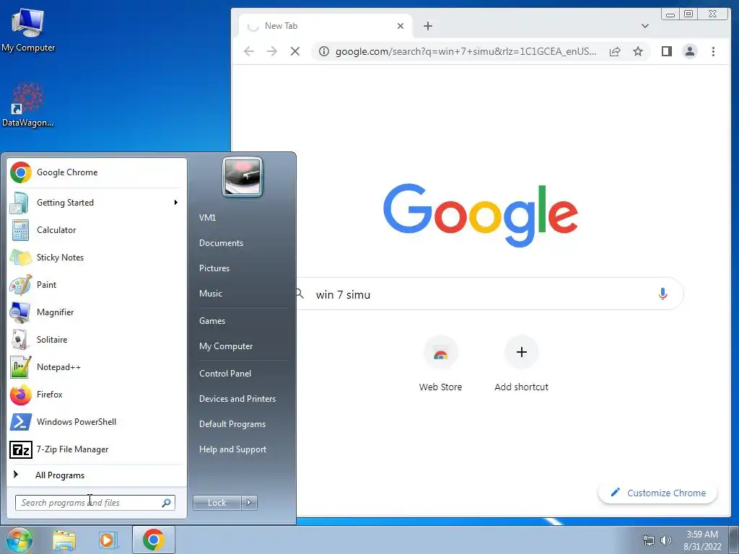Stop page loading with X button
The width and height of the screenshot is (739, 554).
click(x=295, y=51)
